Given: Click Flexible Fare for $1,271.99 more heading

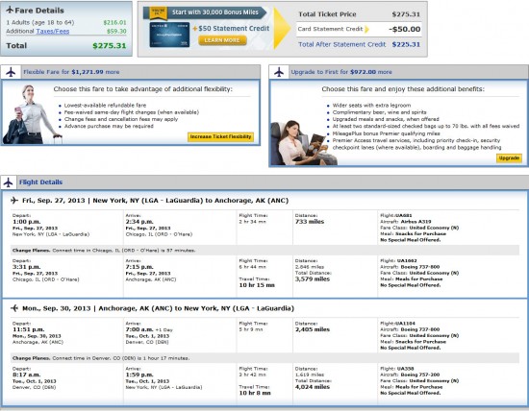Looking at the screenshot, I should (71, 72).
